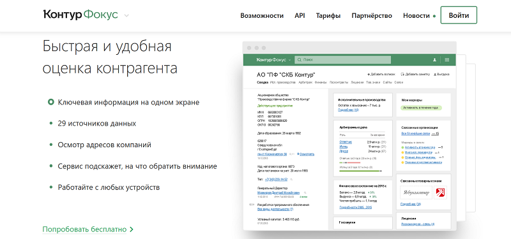
Task: Click the arrow after Попробовать бесплатно
Action: (132, 229)
